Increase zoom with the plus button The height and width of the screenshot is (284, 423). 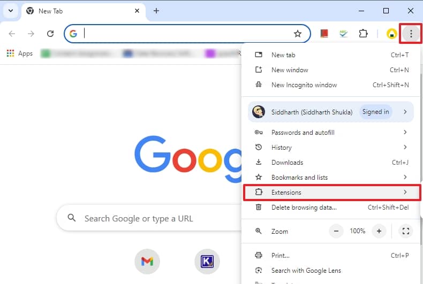coord(379,231)
